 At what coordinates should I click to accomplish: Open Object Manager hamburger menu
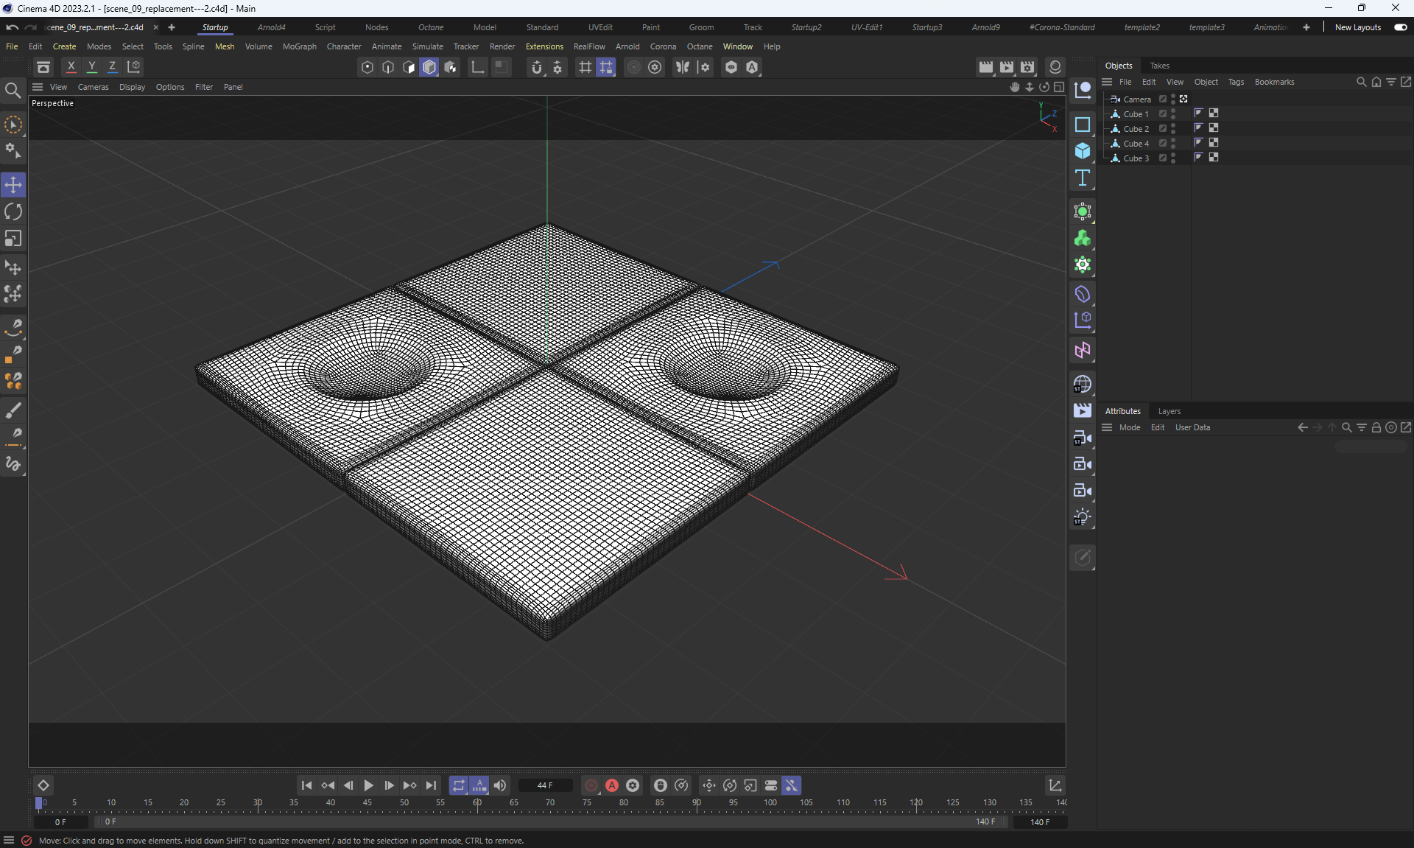(1107, 82)
